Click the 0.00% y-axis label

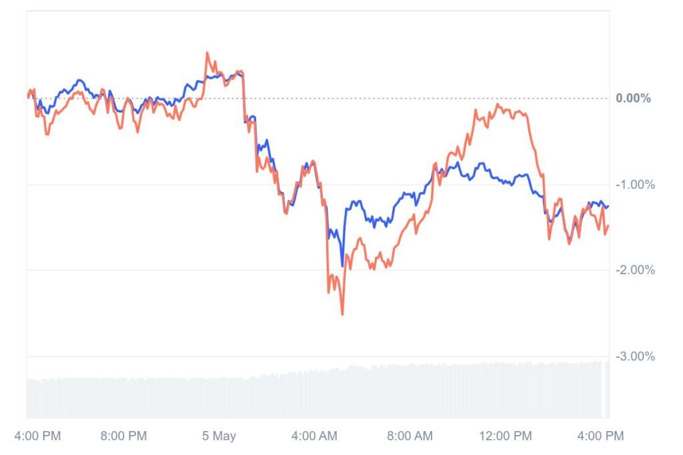[633, 99]
